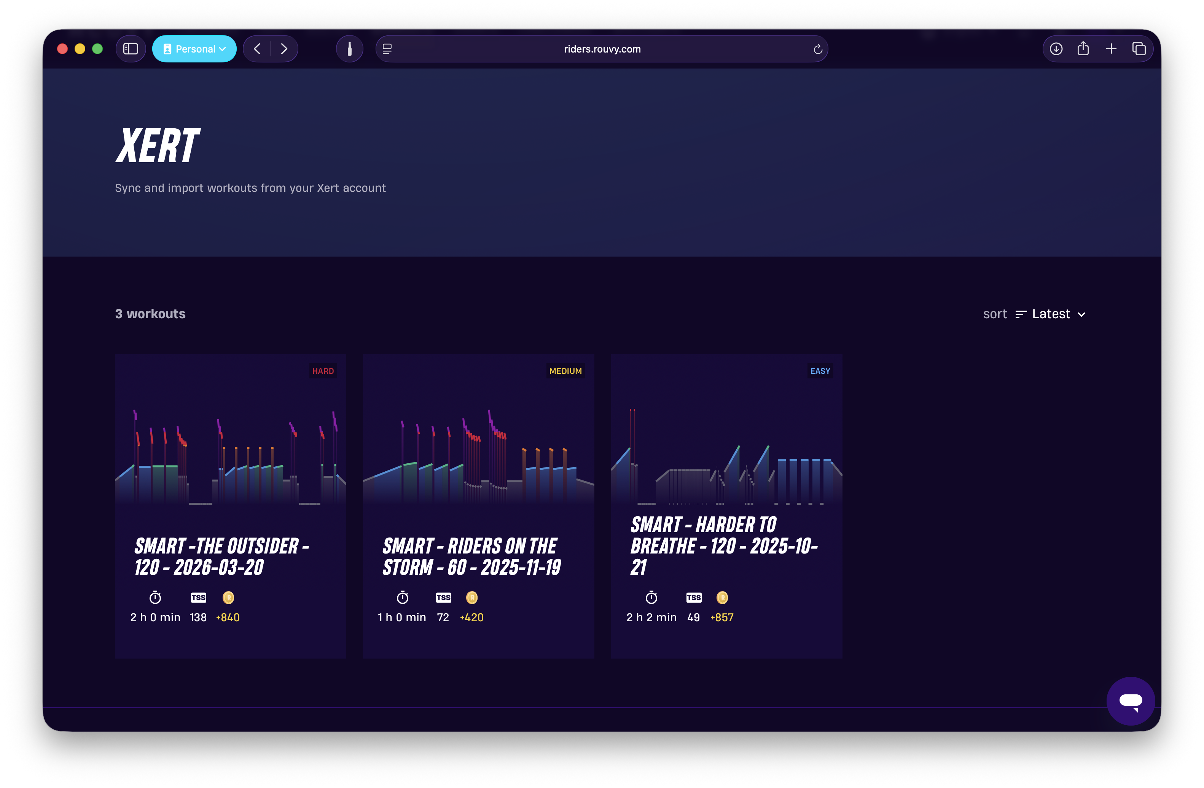
Task: Click the TSS icon on Riders on the Storm card
Action: click(444, 598)
